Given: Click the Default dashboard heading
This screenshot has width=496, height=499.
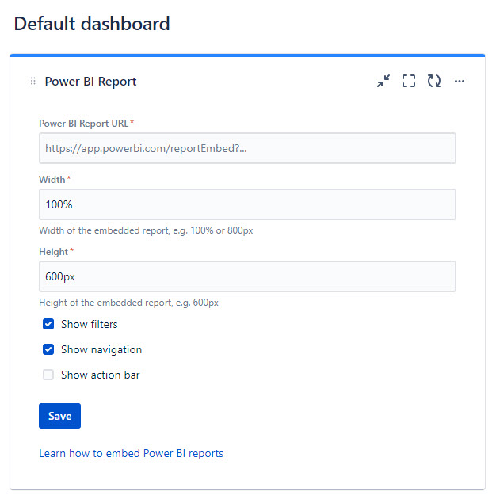Looking at the screenshot, I should tap(92, 24).
